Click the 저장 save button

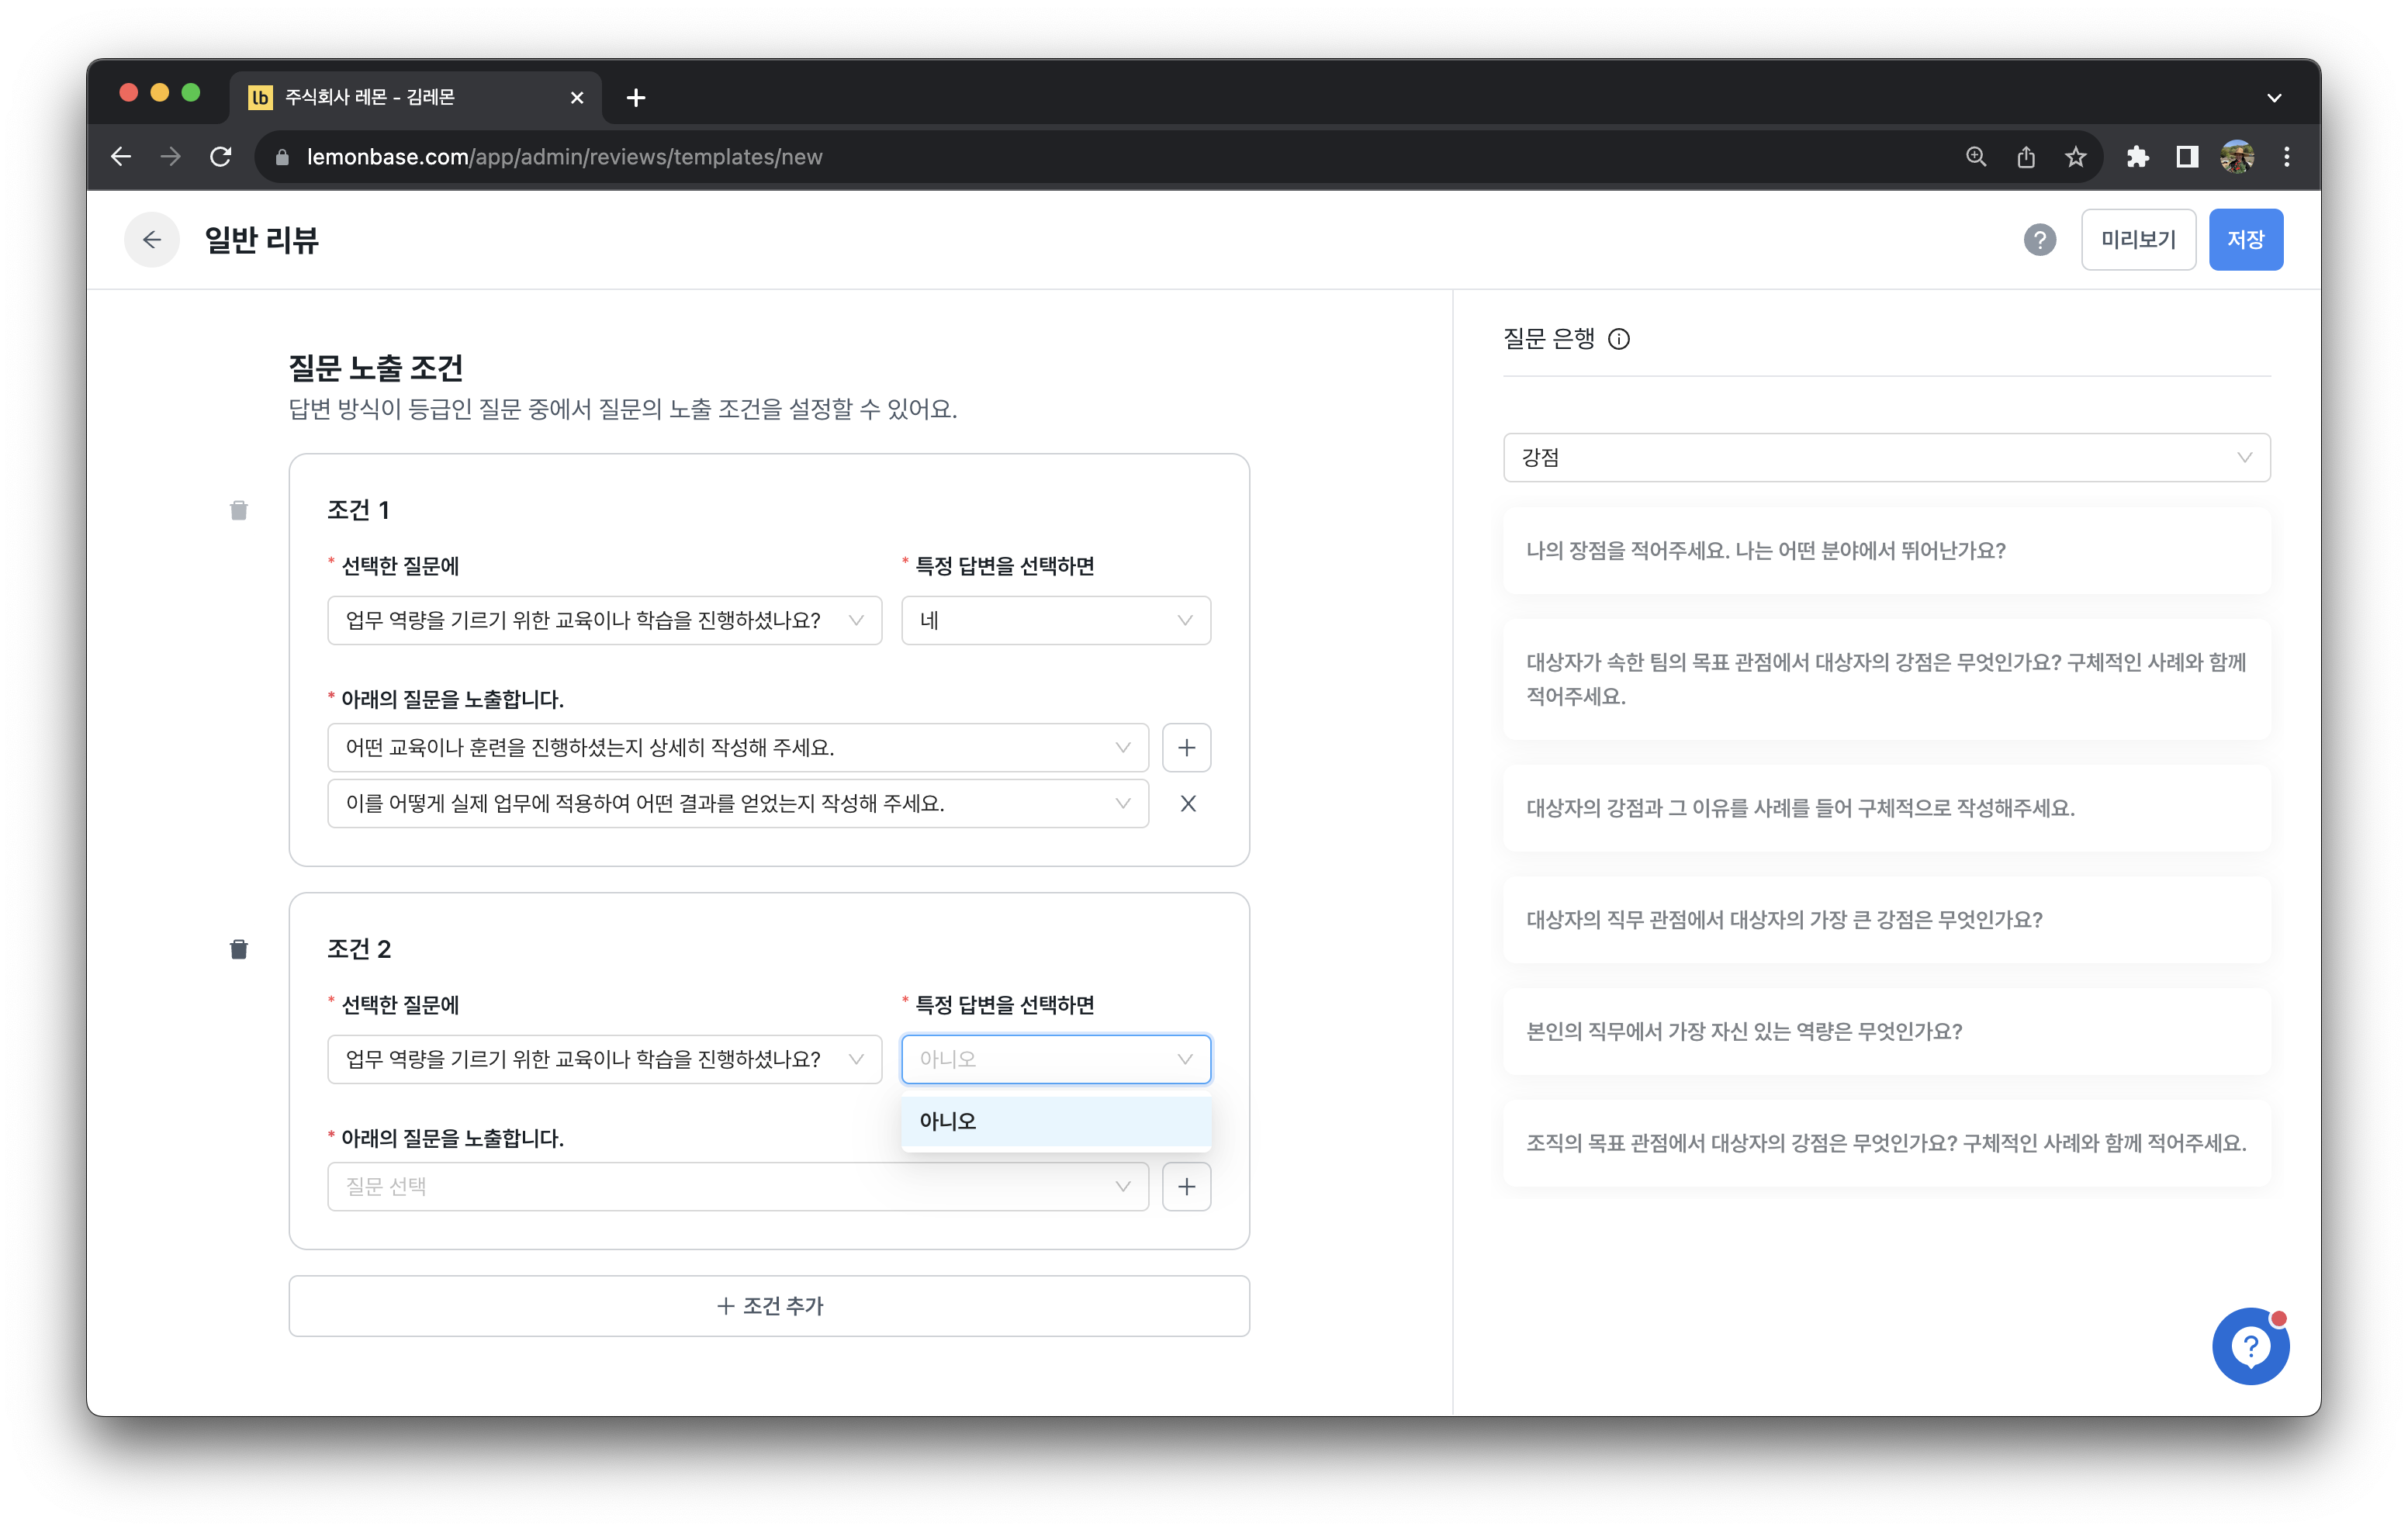pos(2246,240)
